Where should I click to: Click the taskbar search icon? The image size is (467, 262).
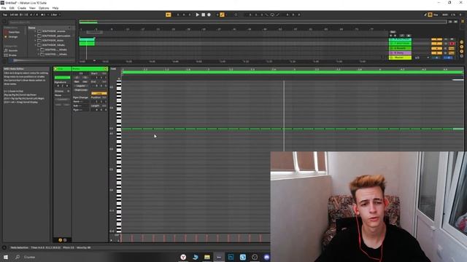point(18,257)
